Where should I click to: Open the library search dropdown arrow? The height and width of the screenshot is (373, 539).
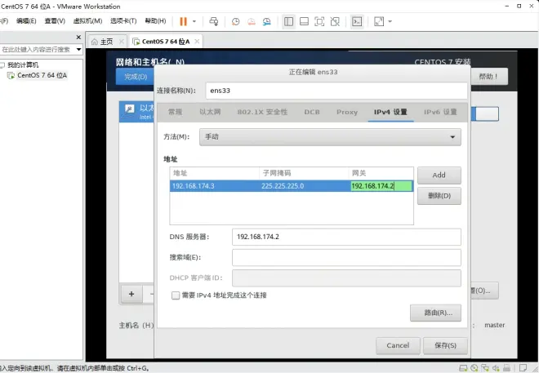(78, 50)
